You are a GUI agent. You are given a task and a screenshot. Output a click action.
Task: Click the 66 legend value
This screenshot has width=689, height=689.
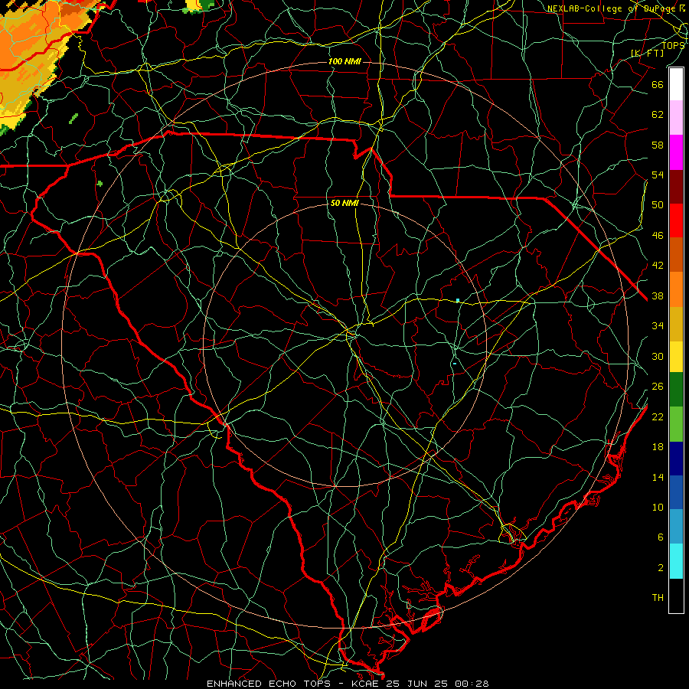(658, 84)
